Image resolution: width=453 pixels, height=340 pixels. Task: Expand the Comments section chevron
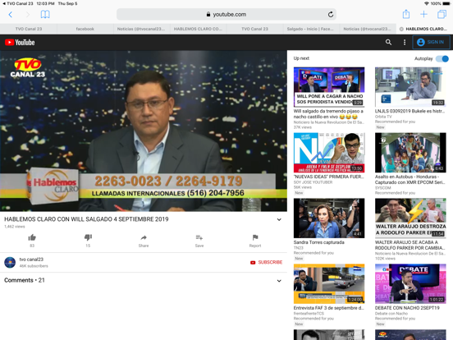279,281
